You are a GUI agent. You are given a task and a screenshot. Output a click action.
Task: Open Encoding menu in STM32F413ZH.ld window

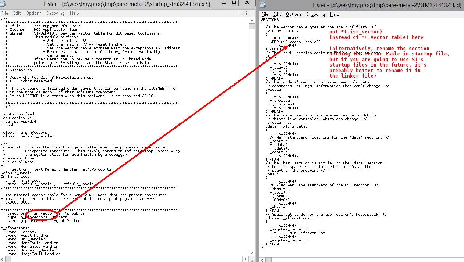[x=316, y=14]
